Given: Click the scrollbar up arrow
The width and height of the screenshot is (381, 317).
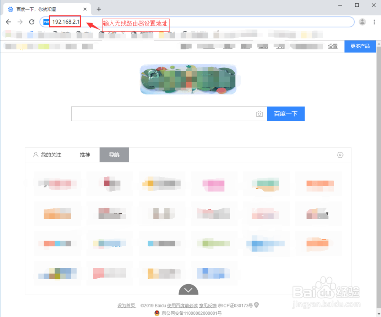Looking at the screenshot, I should click(x=379, y=43).
